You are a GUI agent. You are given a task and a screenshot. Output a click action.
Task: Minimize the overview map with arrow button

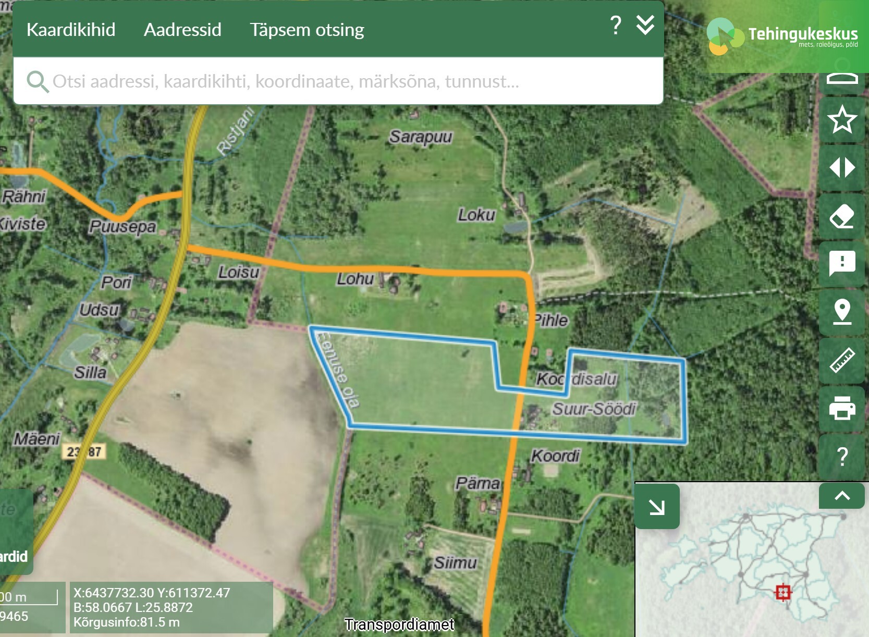click(x=657, y=507)
